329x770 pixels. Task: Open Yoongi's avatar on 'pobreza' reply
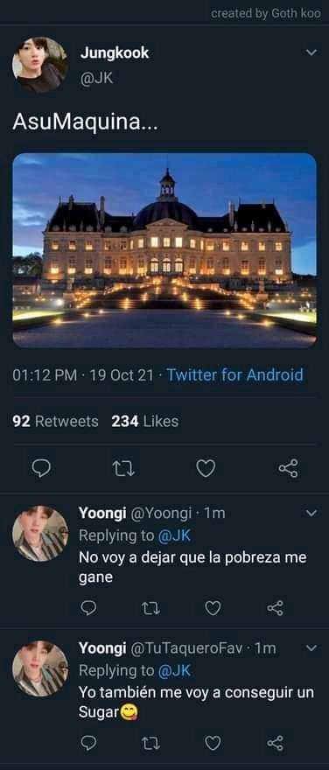pyautogui.click(x=40, y=534)
